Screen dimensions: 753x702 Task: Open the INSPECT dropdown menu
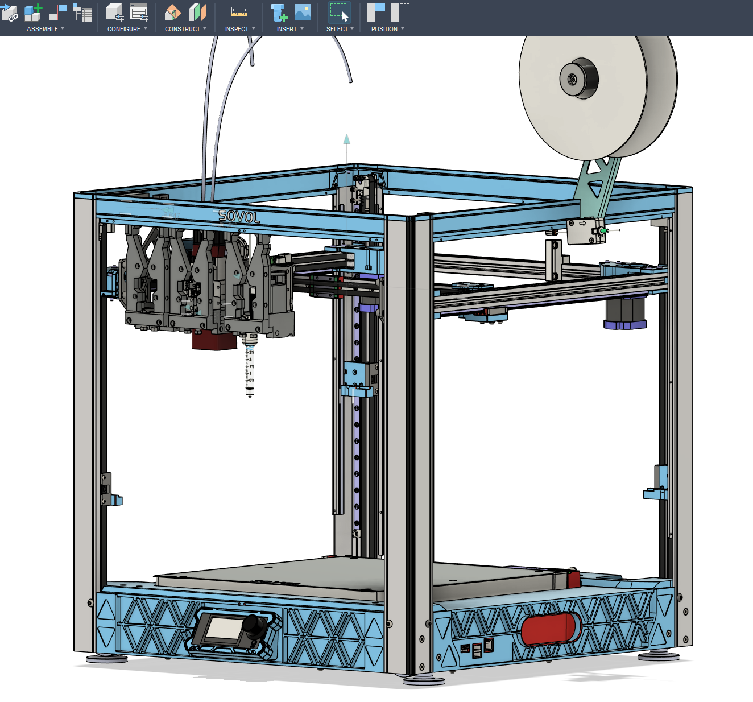pos(240,29)
